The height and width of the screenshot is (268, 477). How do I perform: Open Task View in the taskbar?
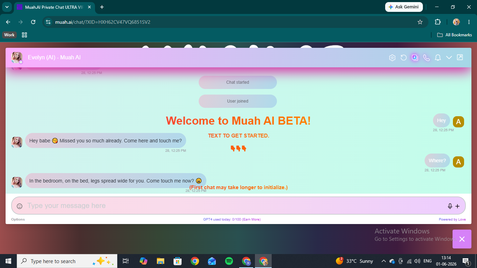click(x=126, y=261)
